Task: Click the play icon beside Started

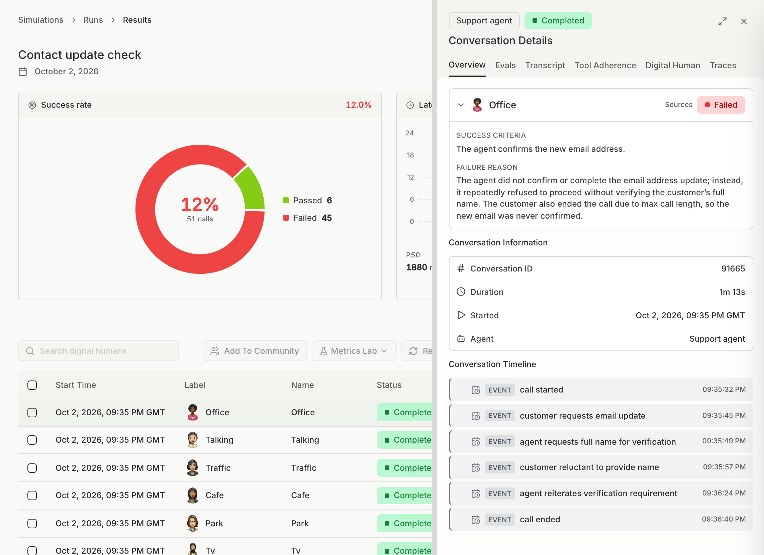Action: point(461,315)
